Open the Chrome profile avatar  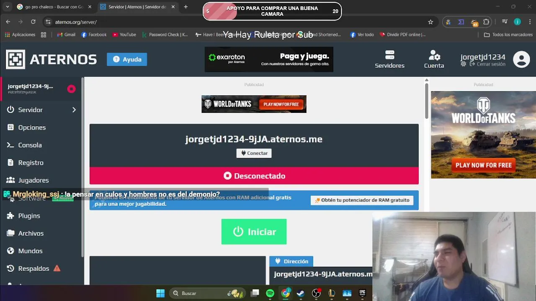[x=518, y=22]
